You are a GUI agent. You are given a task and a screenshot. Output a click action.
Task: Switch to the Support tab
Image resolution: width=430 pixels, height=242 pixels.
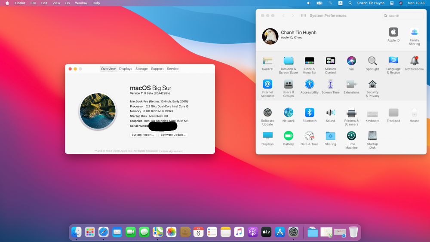[157, 69]
